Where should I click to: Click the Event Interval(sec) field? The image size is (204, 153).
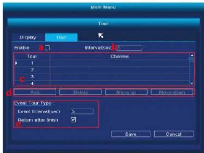[82, 111]
